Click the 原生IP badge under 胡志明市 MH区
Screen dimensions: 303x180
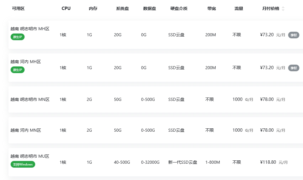18,37
